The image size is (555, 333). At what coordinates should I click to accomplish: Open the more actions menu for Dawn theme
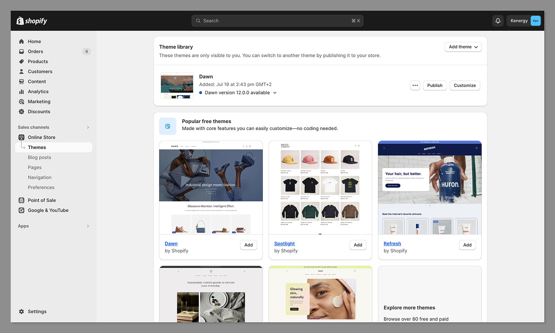pos(415,85)
